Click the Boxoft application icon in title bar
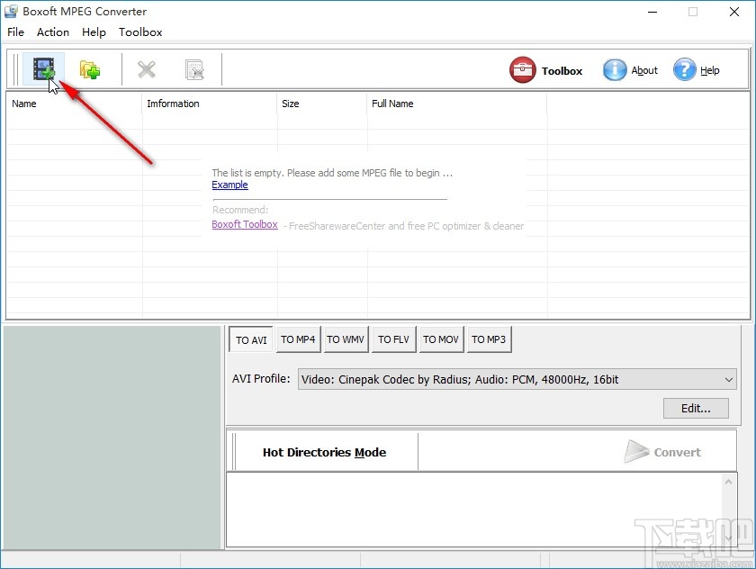The width and height of the screenshot is (756, 569). [11, 11]
